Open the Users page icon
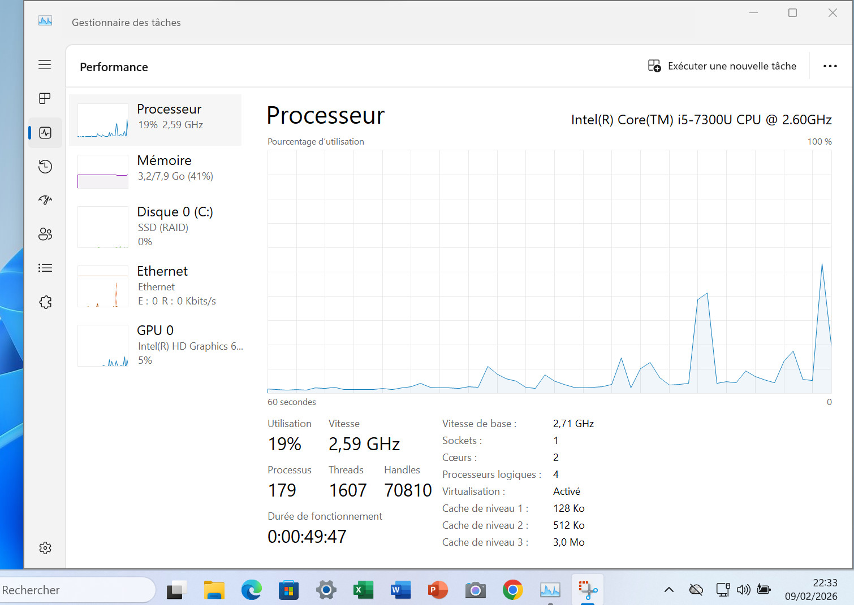 tap(45, 234)
